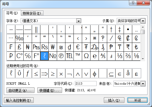Switch to the 特殊字符(P) tab

point(32,13)
